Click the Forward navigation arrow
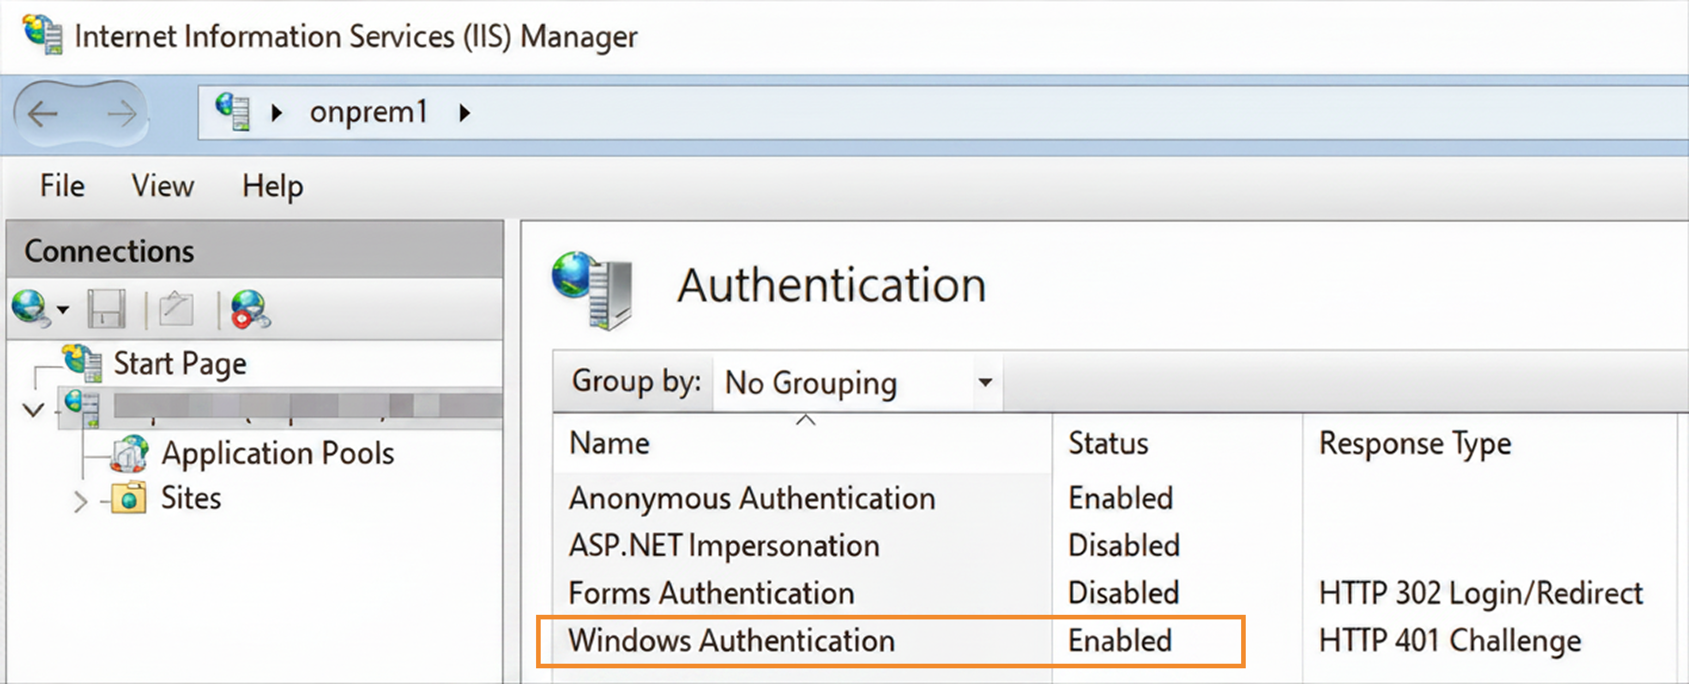The height and width of the screenshot is (684, 1689). [122, 115]
